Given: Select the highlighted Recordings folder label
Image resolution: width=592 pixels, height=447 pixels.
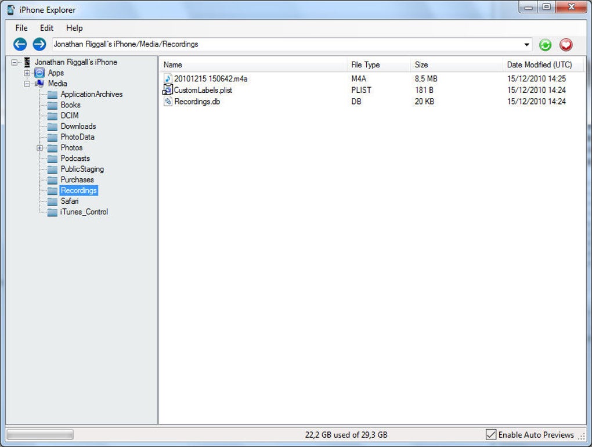Looking at the screenshot, I should (79, 190).
